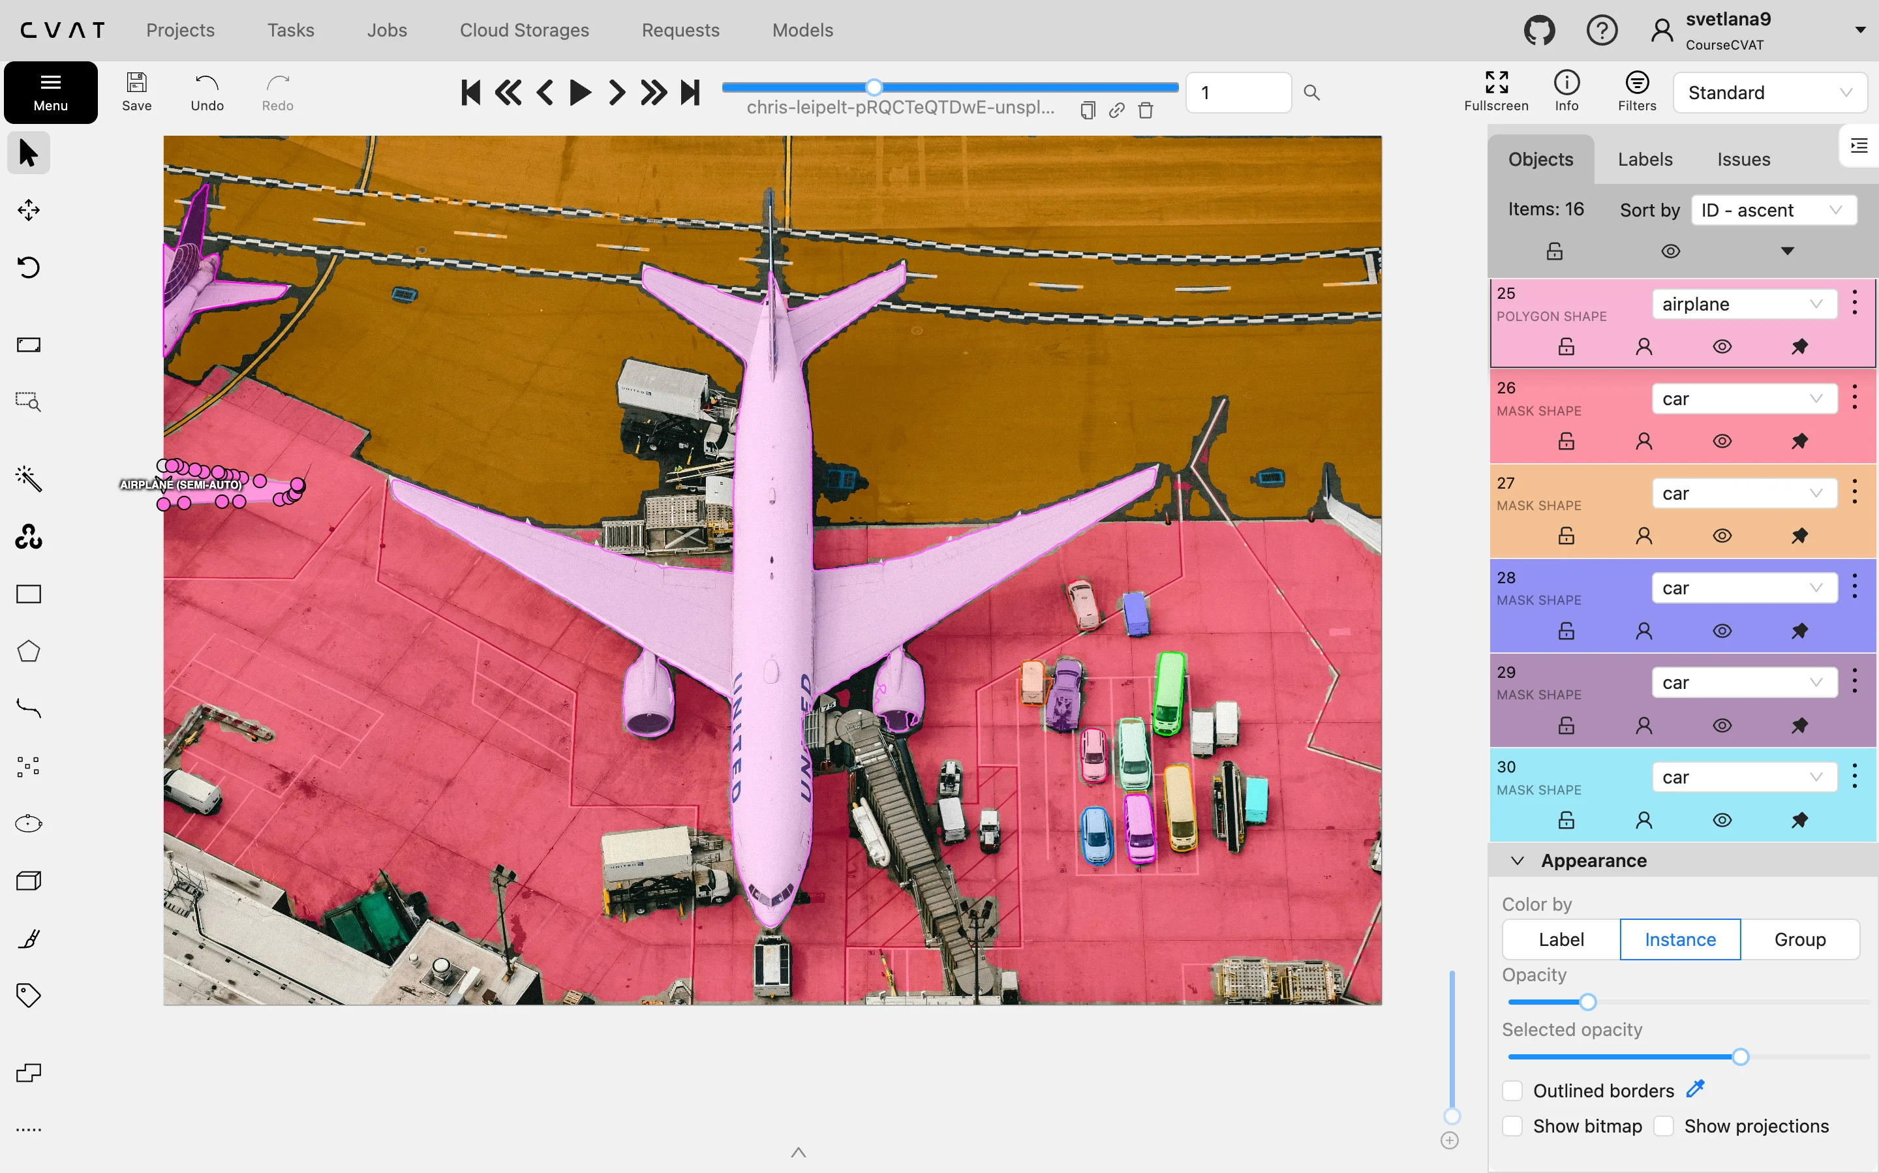Rotate the image with rotate icon
The width and height of the screenshot is (1879, 1173).
(x=29, y=267)
